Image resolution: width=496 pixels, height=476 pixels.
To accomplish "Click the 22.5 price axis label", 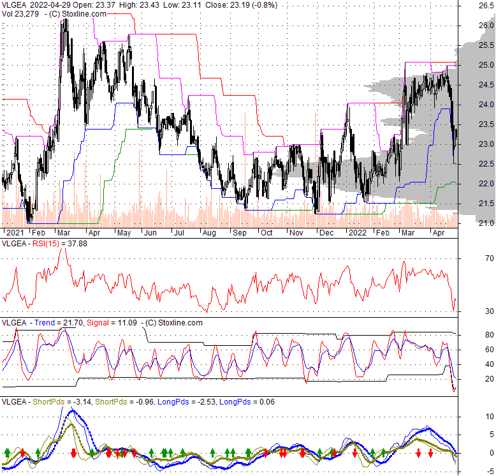I will 486,164.
